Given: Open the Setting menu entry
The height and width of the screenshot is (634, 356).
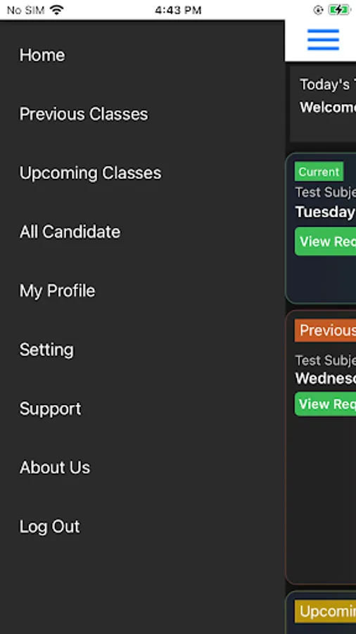Looking at the screenshot, I should point(47,350).
